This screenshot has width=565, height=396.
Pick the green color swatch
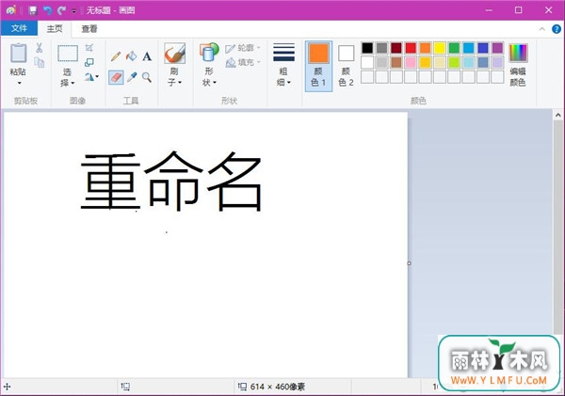[x=454, y=48]
